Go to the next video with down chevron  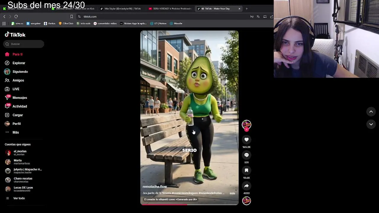(x=371, y=124)
